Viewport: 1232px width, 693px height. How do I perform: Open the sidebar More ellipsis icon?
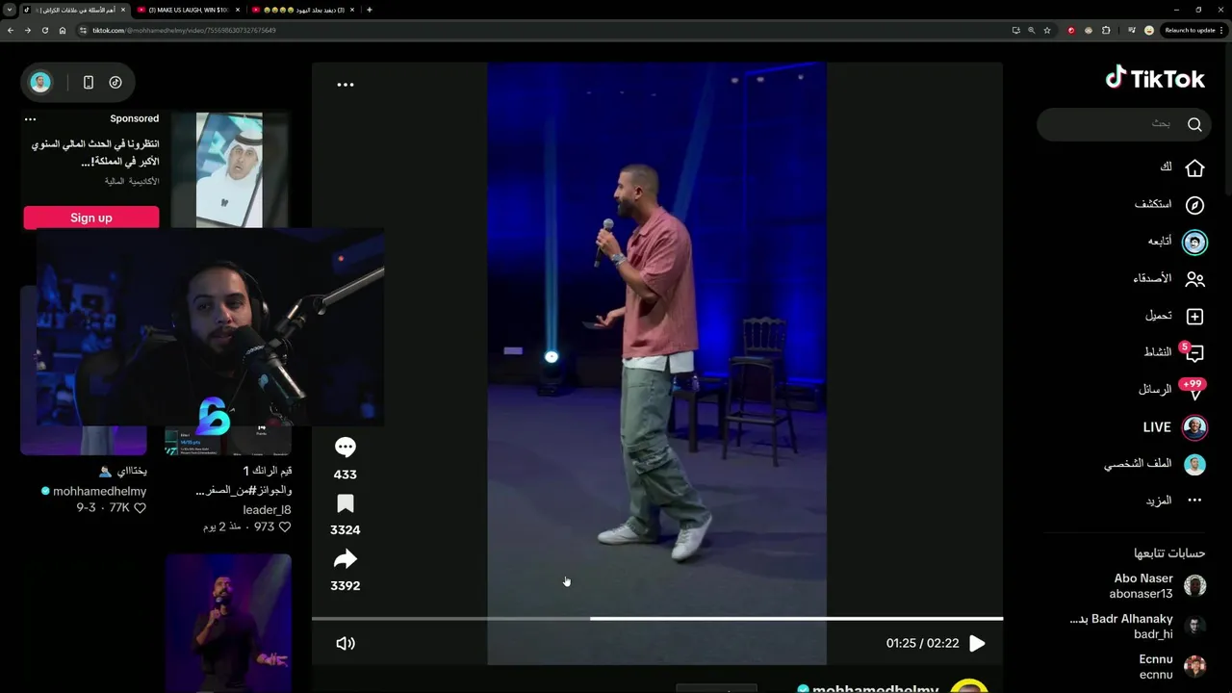(1194, 500)
